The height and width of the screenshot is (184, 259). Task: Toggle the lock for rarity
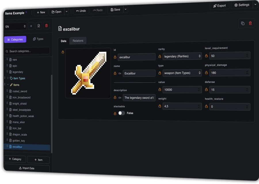(x=159, y=56)
